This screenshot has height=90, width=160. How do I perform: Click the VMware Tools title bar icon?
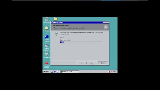tap(52, 22)
